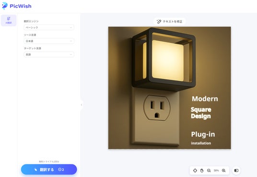Image resolution: width=257 pixels, height=177 pixels.
Task: Click the zoom in magnifier icon
Action: point(224,171)
